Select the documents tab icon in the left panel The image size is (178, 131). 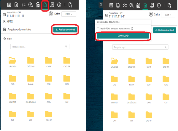(45, 5)
